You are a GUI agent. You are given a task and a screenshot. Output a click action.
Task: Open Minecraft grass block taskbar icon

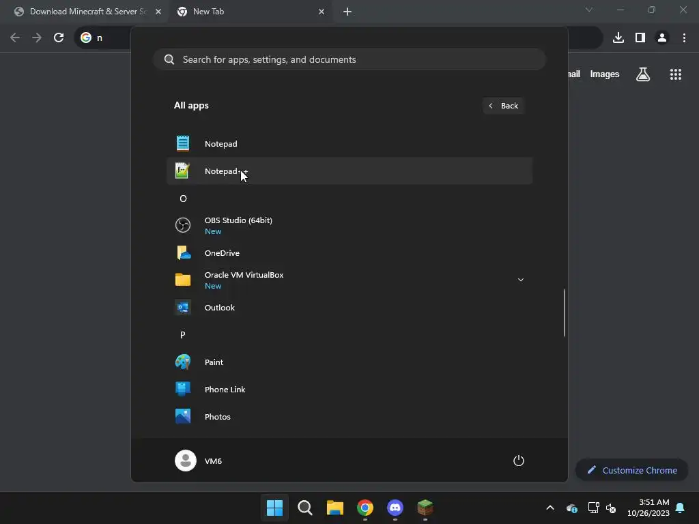(x=425, y=508)
